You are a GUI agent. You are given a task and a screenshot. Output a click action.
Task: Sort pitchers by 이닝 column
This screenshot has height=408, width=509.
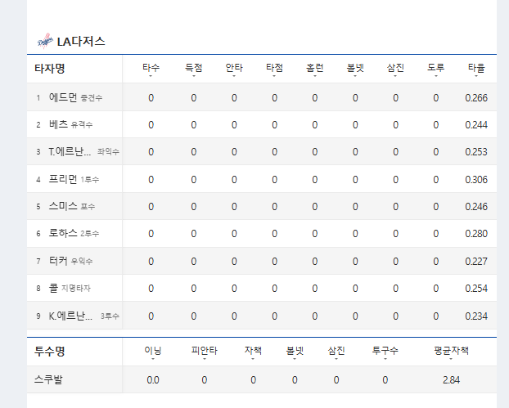(x=153, y=352)
